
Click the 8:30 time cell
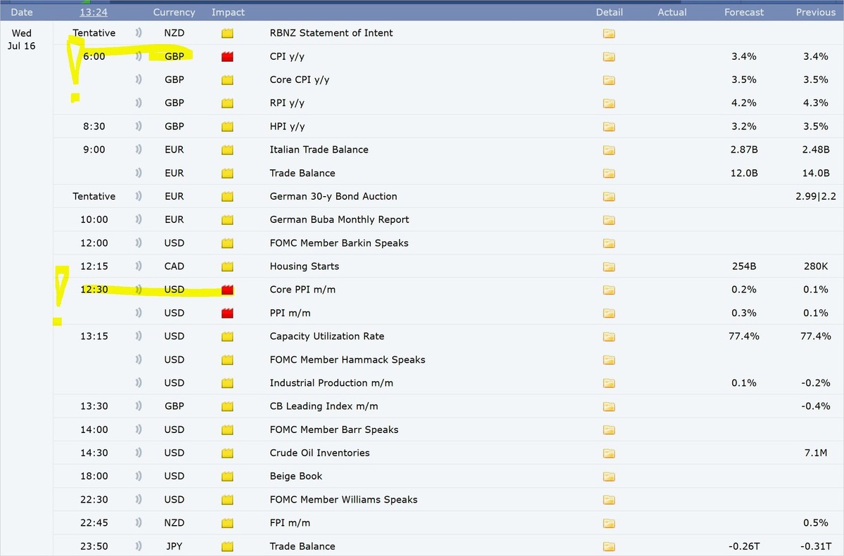coord(94,127)
